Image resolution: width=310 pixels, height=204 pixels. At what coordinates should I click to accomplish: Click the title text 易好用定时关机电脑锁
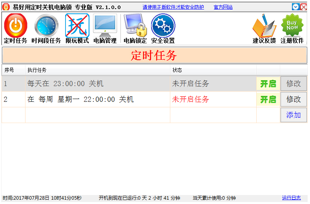point(42,7)
